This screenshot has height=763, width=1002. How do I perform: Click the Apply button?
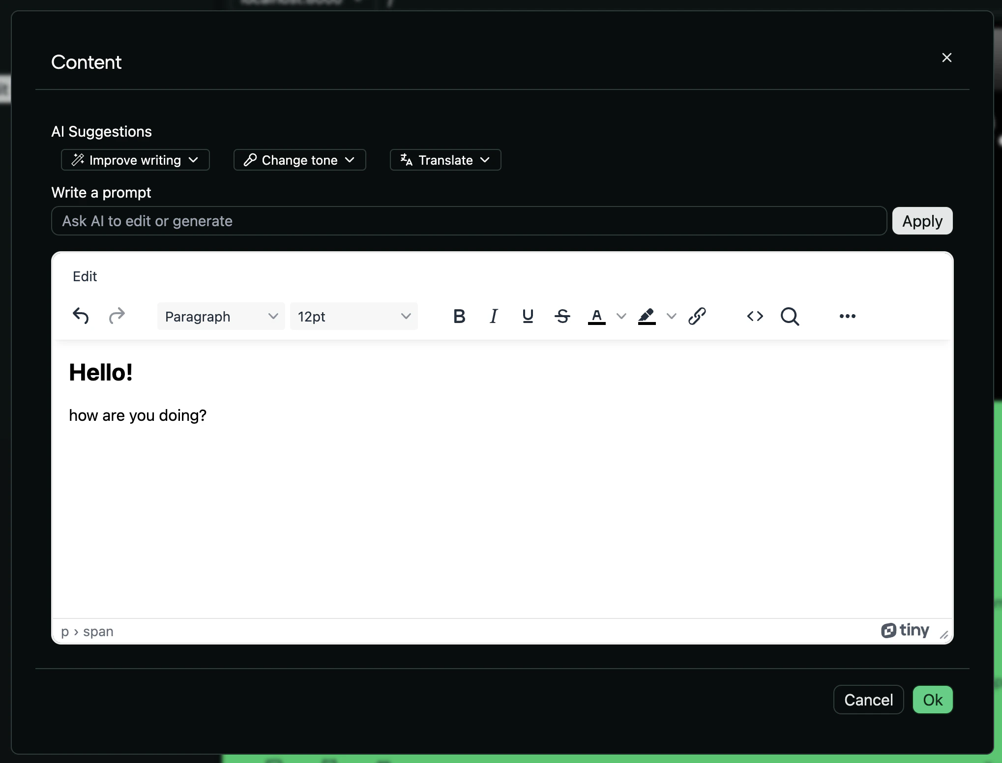pos(922,221)
